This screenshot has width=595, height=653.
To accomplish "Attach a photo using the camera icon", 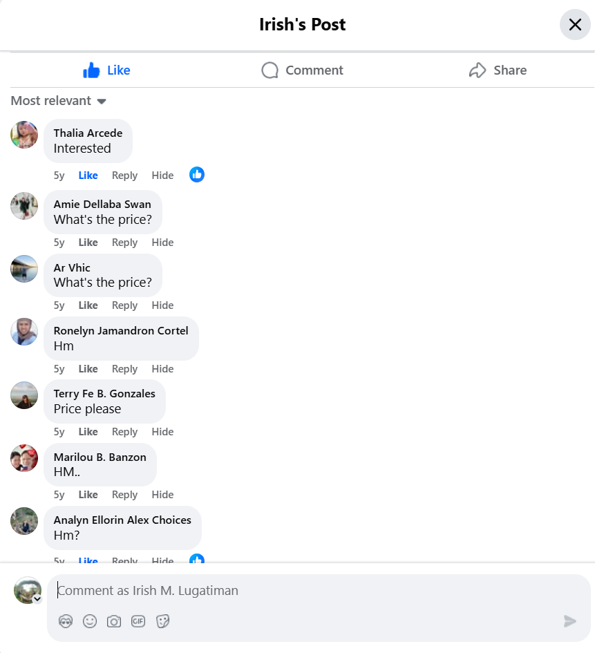I will (x=114, y=621).
